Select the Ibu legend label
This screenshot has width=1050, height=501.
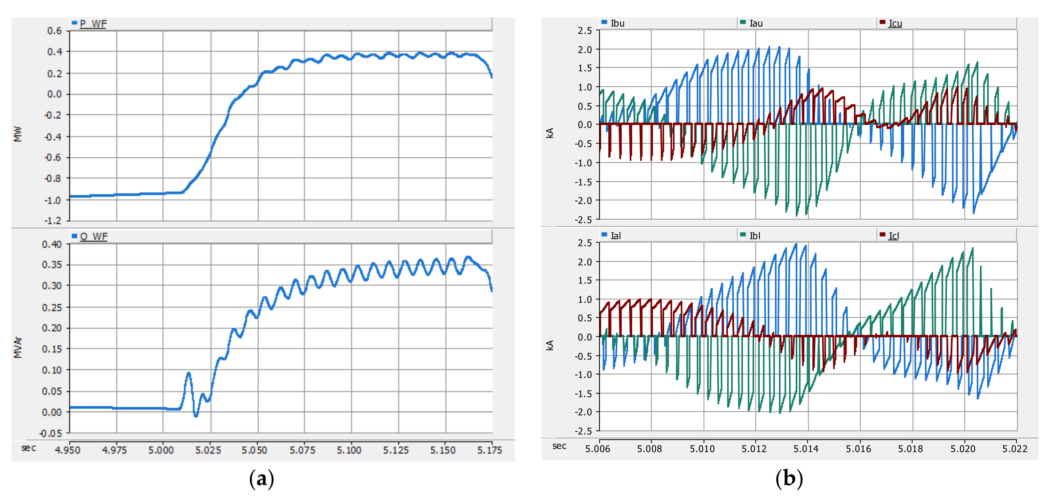click(618, 23)
